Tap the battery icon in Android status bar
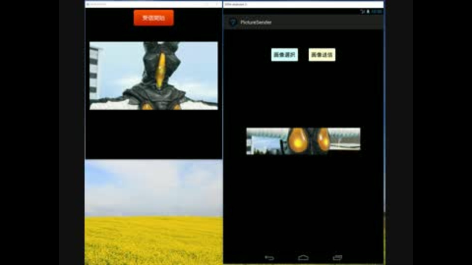Screen dimensions: 472x265 tap(368, 11)
